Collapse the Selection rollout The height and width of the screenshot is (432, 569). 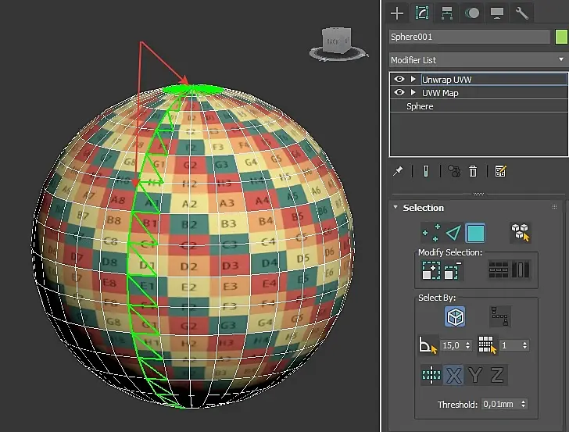point(395,208)
